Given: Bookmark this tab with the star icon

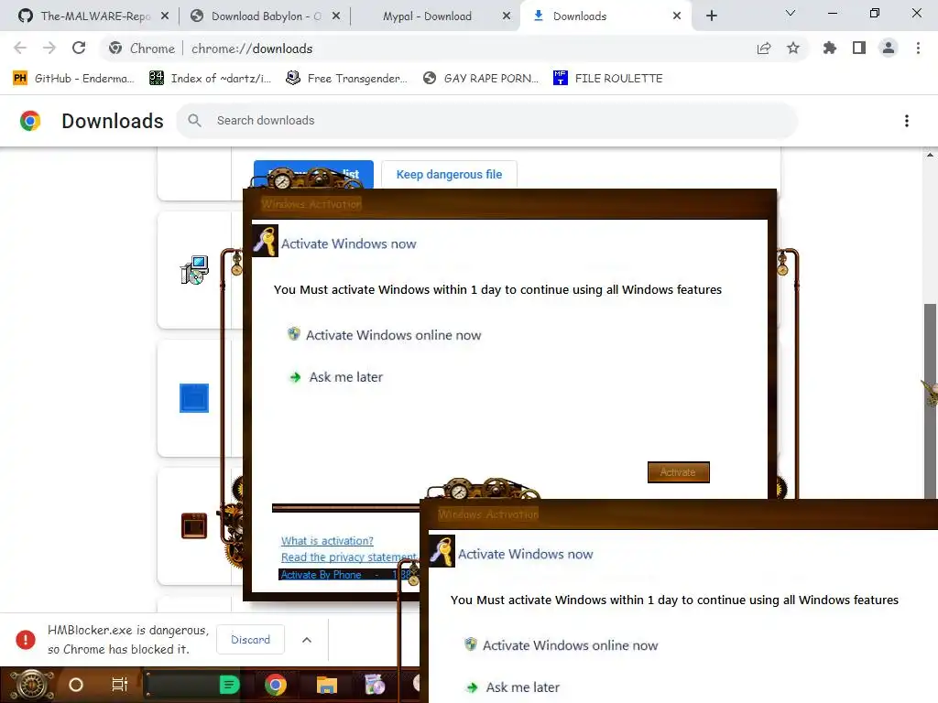Looking at the screenshot, I should pyautogui.click(x=793, y=49).
